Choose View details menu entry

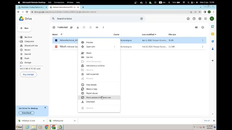click(x=99, y=85)
